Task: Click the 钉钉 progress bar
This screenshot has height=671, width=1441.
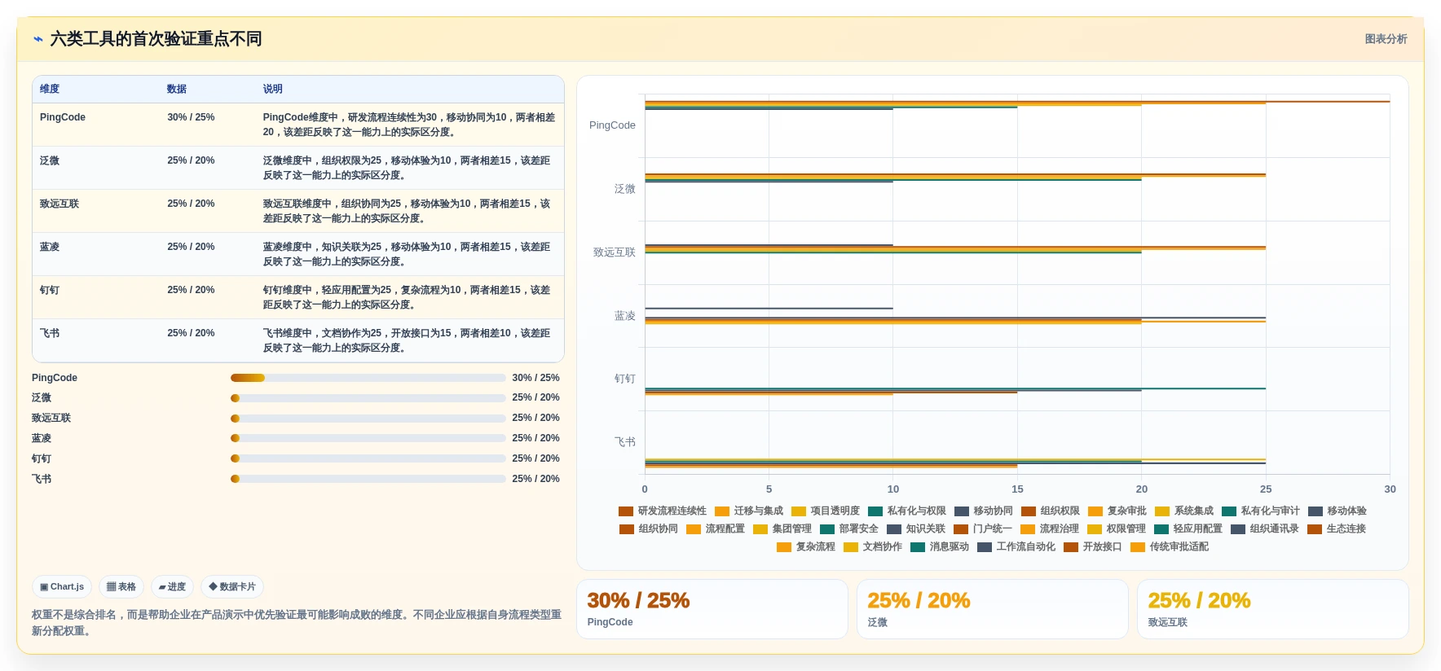Action: (368, 458)
